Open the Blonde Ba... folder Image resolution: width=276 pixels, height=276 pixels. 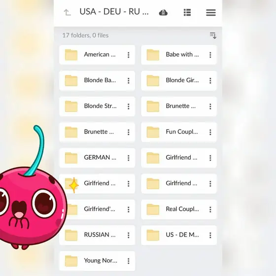97,81
